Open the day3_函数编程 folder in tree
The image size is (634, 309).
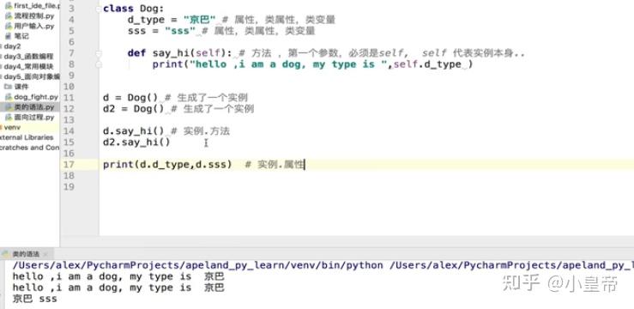28,57
